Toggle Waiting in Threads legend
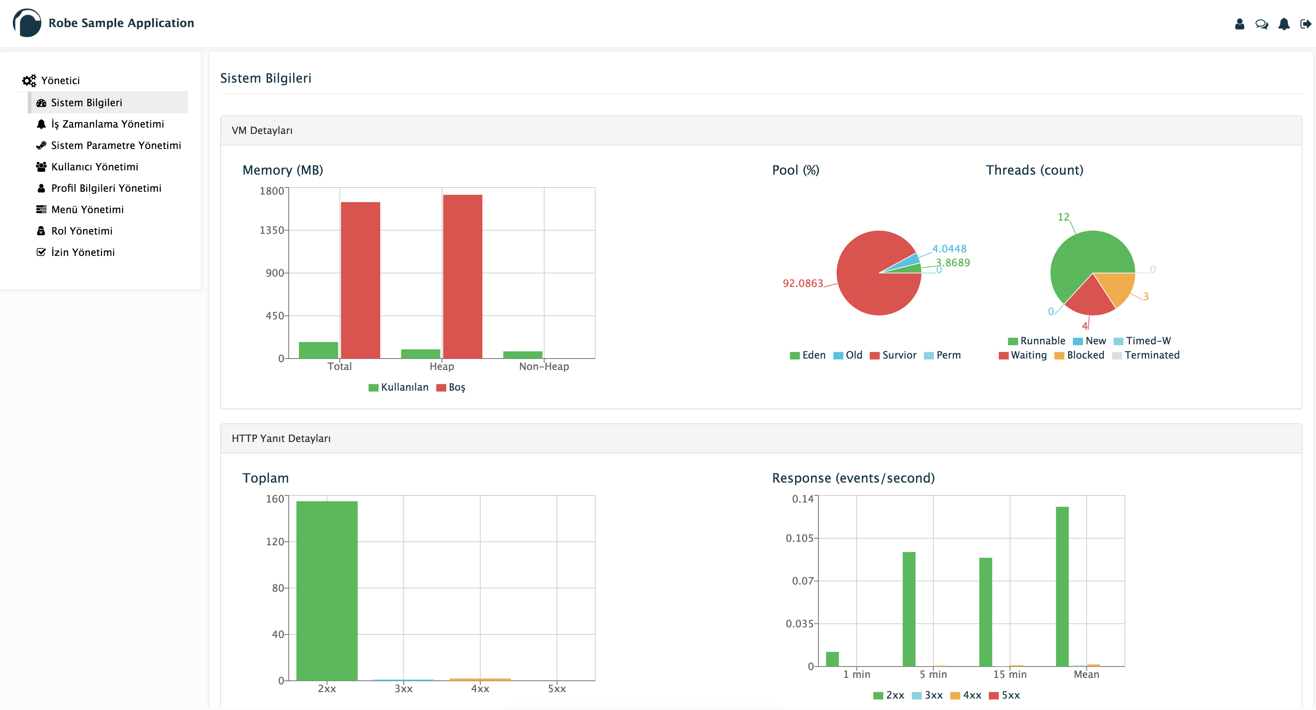 coord(1022,355)
